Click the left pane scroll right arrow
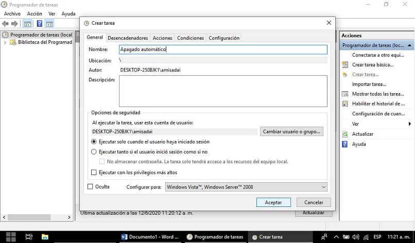This screenshot has height=243, width=415. (69, 217)
